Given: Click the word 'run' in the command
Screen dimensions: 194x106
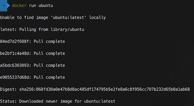Looking at the screenshot, I should pyautogui.click(x=32, y=6).
